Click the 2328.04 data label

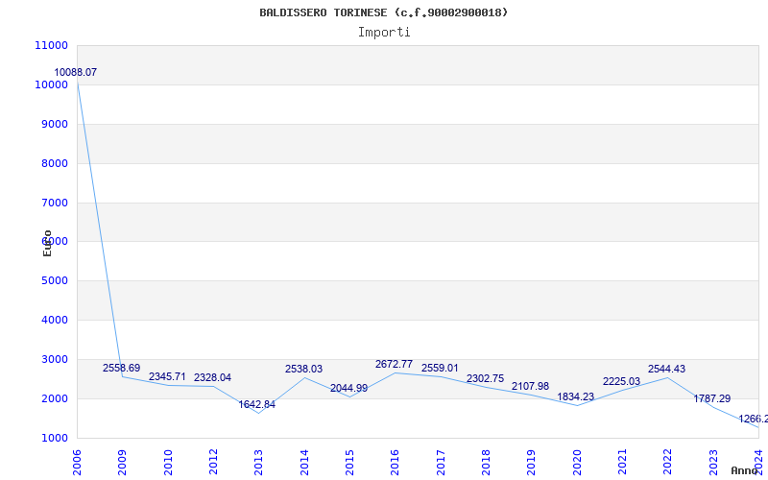pyautogui.click(x=212, y=377)
